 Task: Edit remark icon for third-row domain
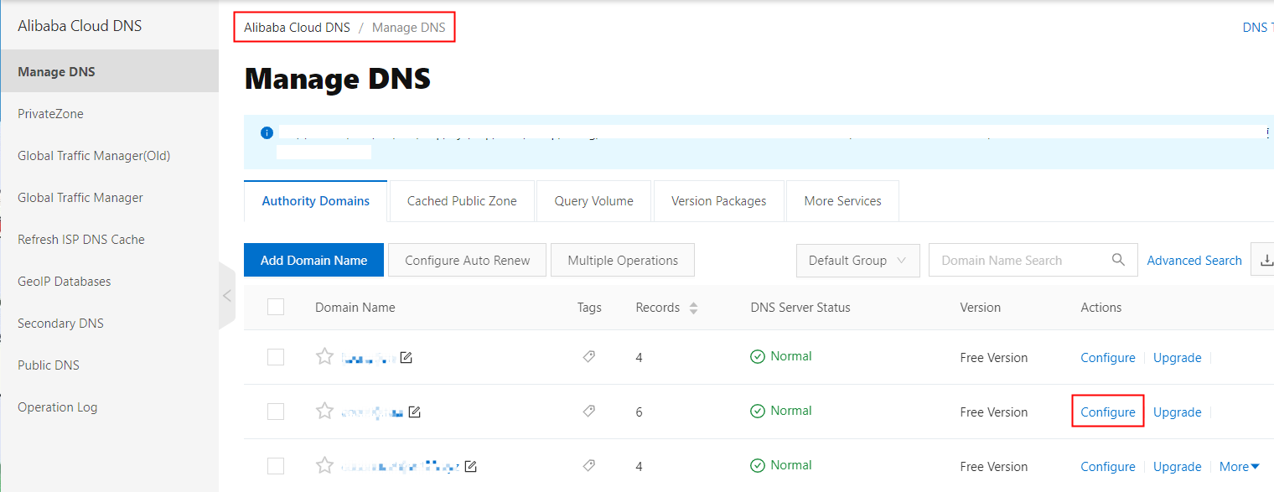[470, 467]
